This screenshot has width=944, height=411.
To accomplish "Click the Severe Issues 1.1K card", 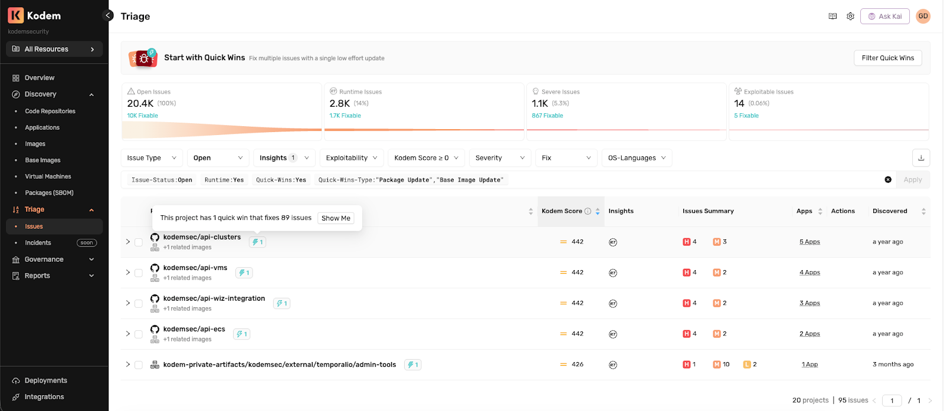I will (x=626, y=111).
